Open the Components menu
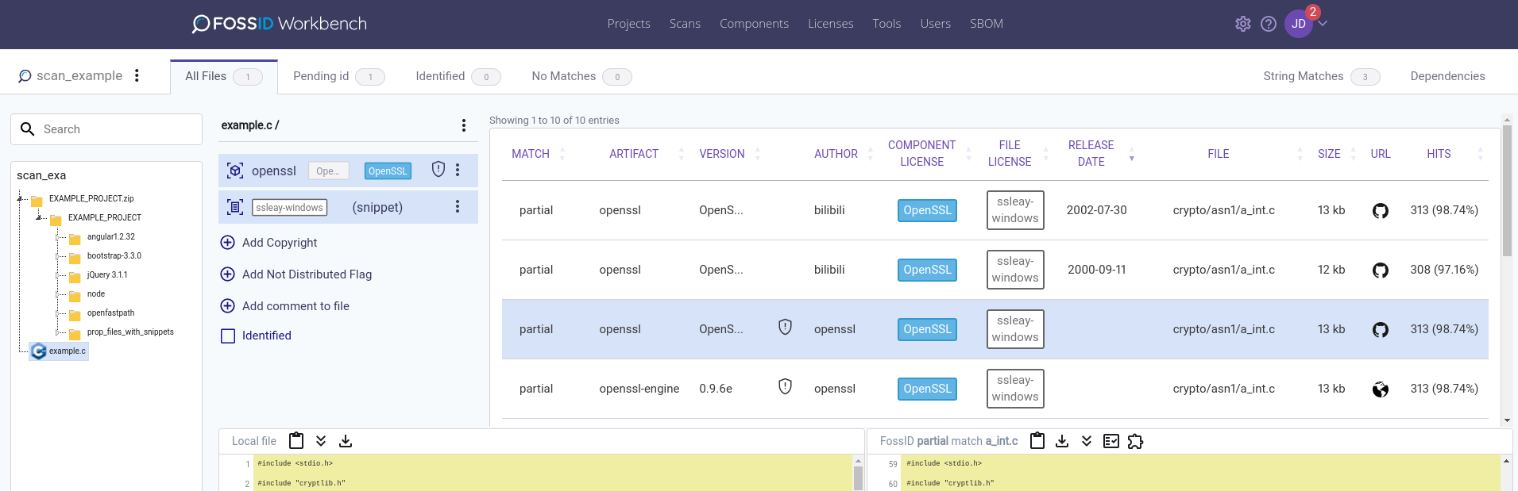The width and height of the screenshot is (1518, 491). 754,24
